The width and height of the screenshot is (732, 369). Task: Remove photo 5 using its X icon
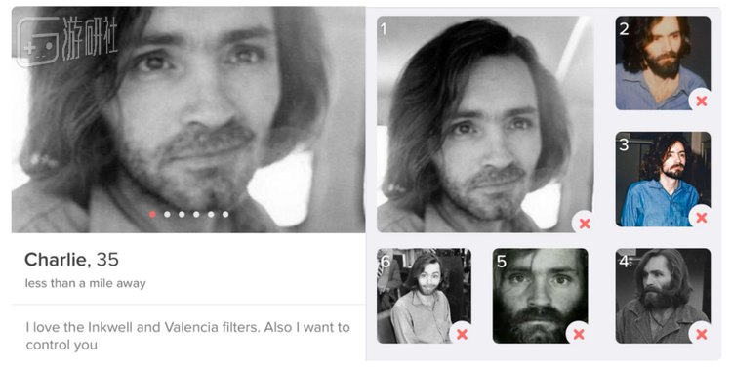579,334
